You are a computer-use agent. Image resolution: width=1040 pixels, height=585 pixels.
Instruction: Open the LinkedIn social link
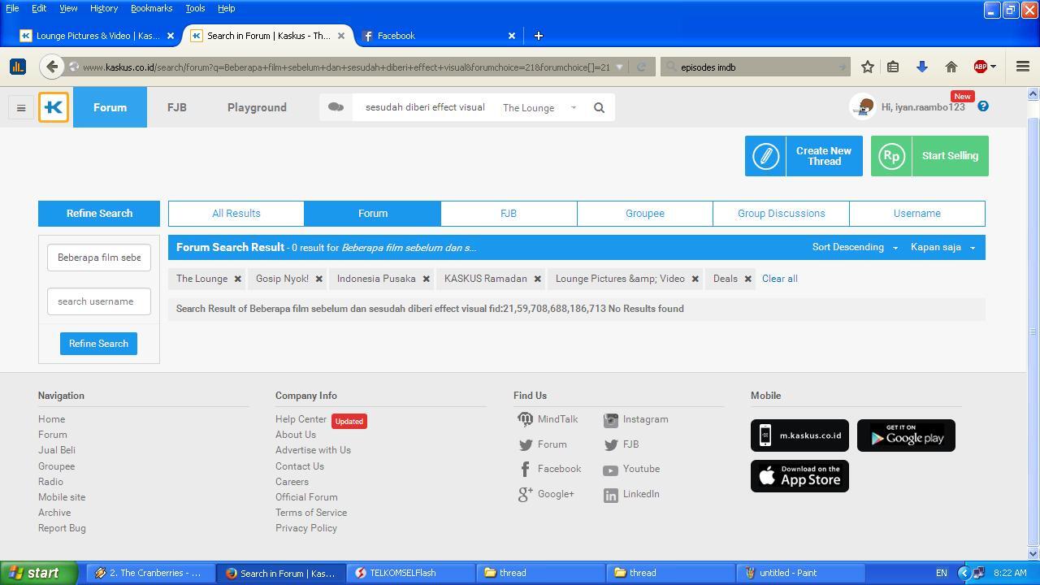(x=631, y=494)
